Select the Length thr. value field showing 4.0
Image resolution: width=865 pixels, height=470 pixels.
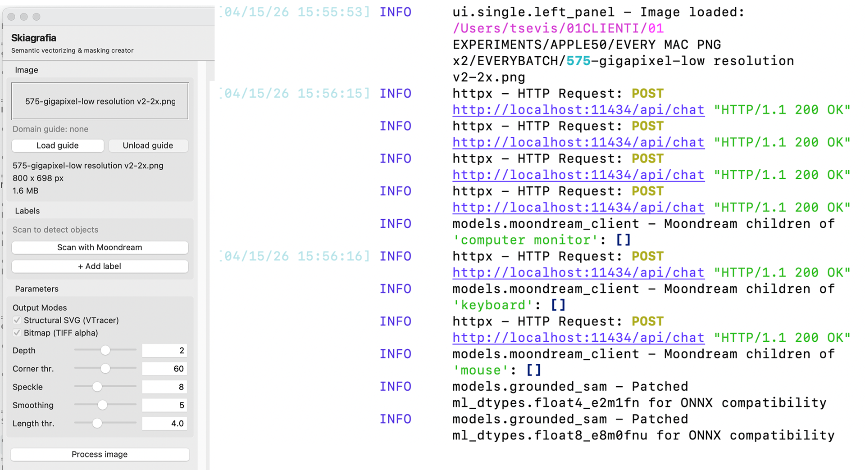tap(164, 423)
